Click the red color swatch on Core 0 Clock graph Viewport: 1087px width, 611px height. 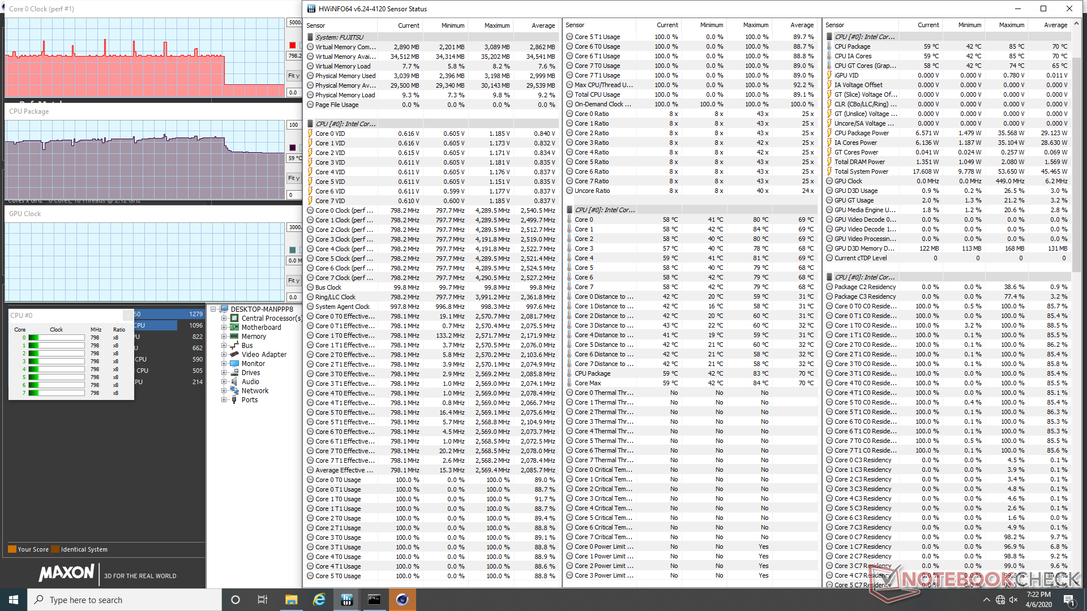coord(293,45)
